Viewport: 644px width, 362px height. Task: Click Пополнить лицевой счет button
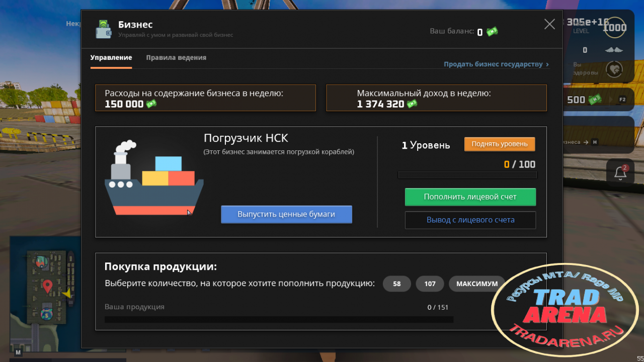pyautogui.click(x=470, y=197)
